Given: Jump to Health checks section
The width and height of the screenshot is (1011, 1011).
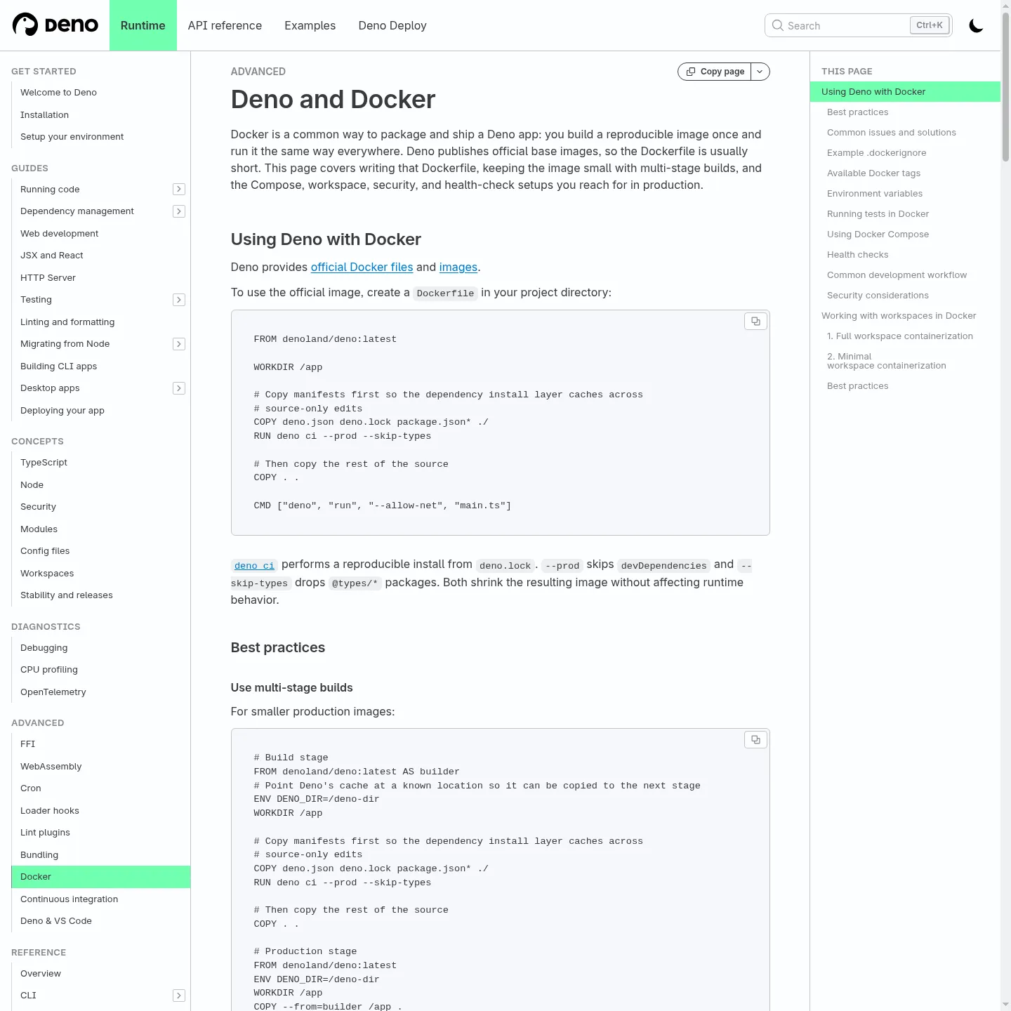Looking at the screenshot, I should coord(858,255).
